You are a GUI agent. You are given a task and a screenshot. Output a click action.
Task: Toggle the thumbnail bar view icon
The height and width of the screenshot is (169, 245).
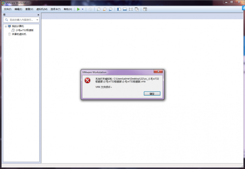click(x=125, y=9)
